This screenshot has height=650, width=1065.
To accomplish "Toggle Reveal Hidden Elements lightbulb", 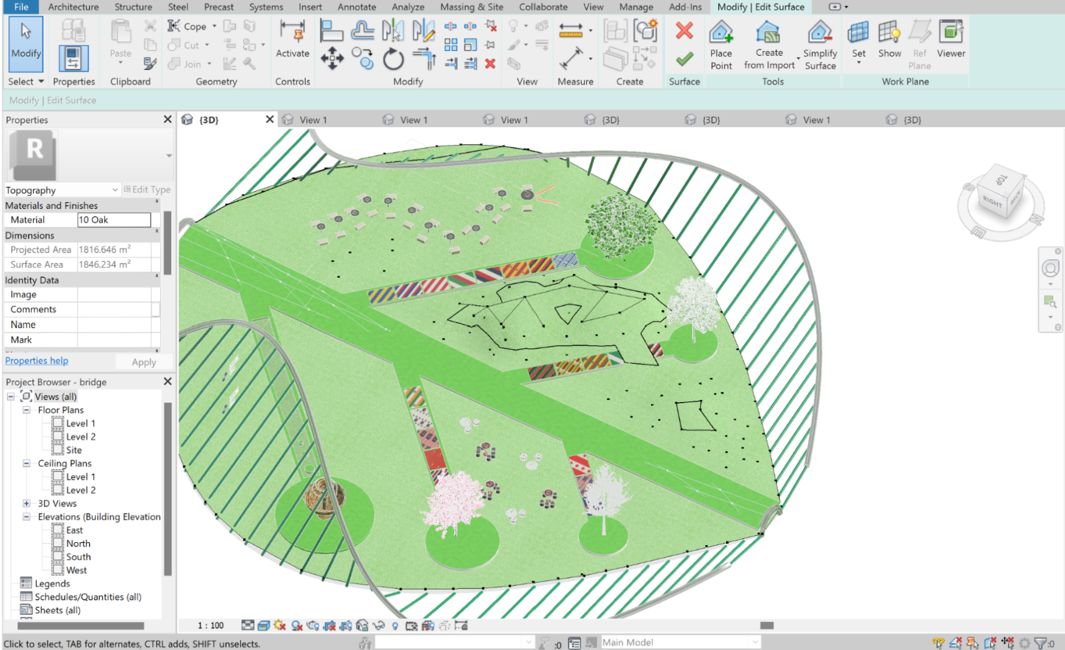I will point(395,625).
